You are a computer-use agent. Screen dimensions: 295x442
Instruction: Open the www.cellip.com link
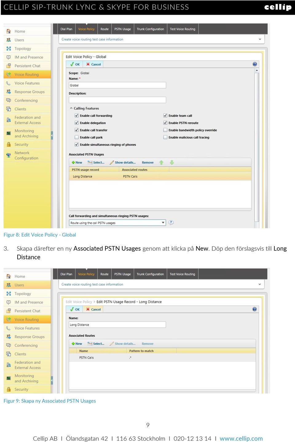click(x=241, y=438)
